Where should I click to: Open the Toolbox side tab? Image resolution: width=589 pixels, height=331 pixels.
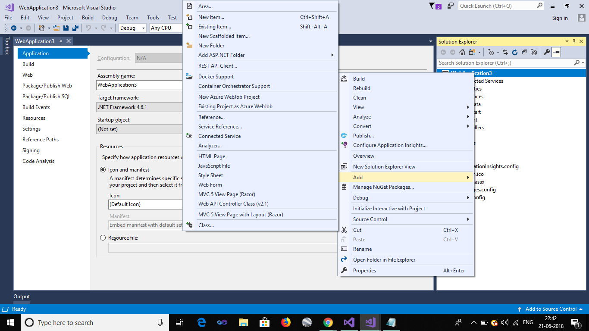(x=7, y=46)
